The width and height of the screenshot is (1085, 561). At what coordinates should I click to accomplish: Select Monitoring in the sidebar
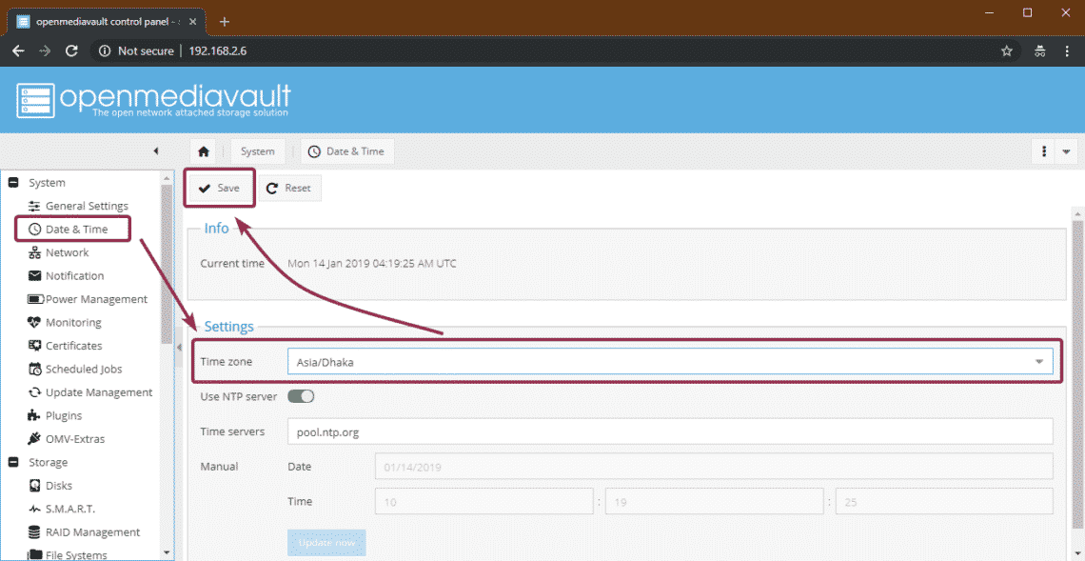coord(72,323)
